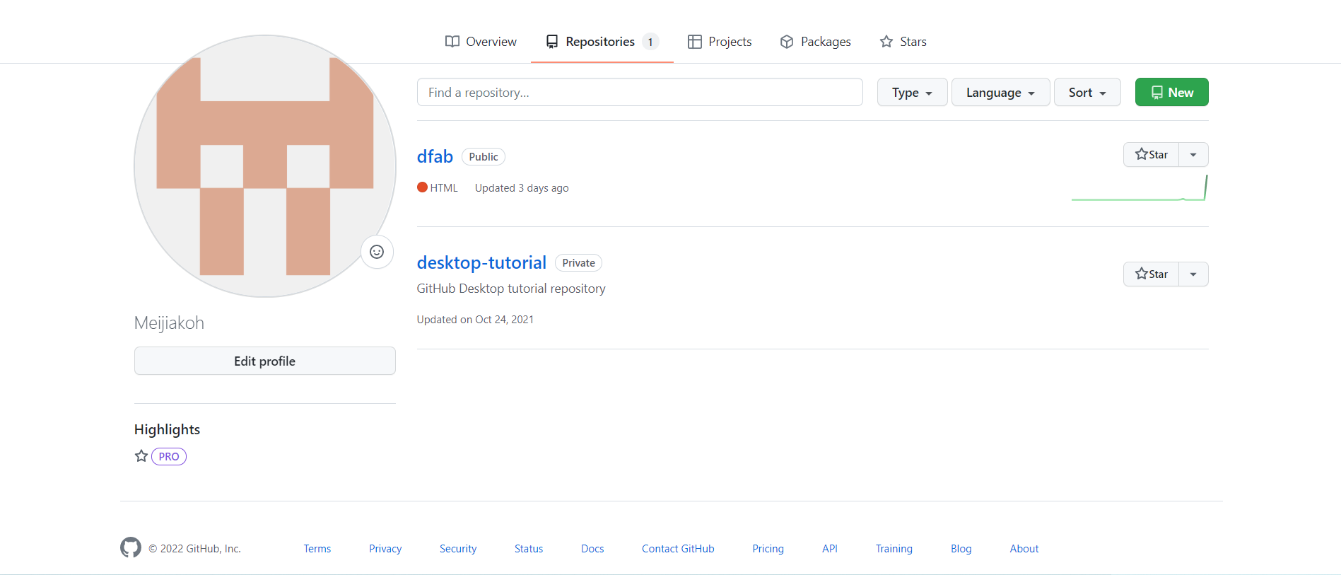Screen dimensions: 1341x575
Task: Expand list options next to dfab Star
Action: [1193, 154]
